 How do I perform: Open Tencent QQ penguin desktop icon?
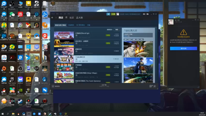click(4, 91)
